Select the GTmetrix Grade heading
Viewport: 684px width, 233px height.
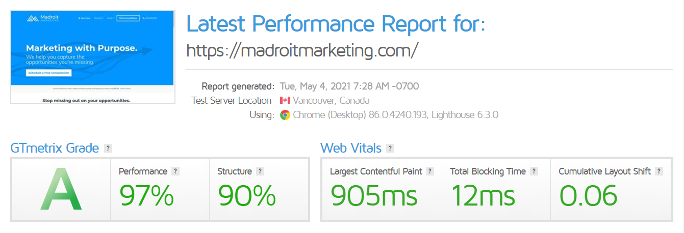pyautogui.click(x=55, y=149)
